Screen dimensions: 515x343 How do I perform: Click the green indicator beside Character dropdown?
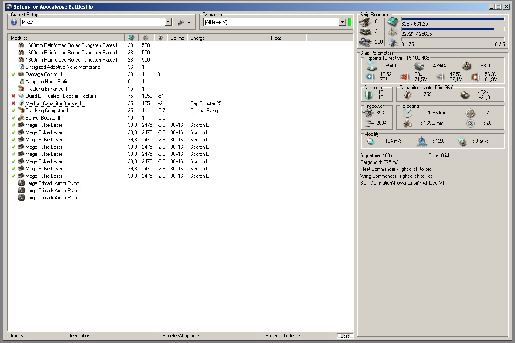click(x=350, y=22)
